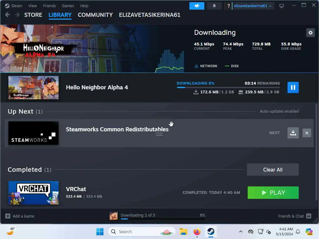Viewport: 319px width, 239px height.
Task: Click the 74.4 Mbps PEAK stat
Action: pos(233,46)
